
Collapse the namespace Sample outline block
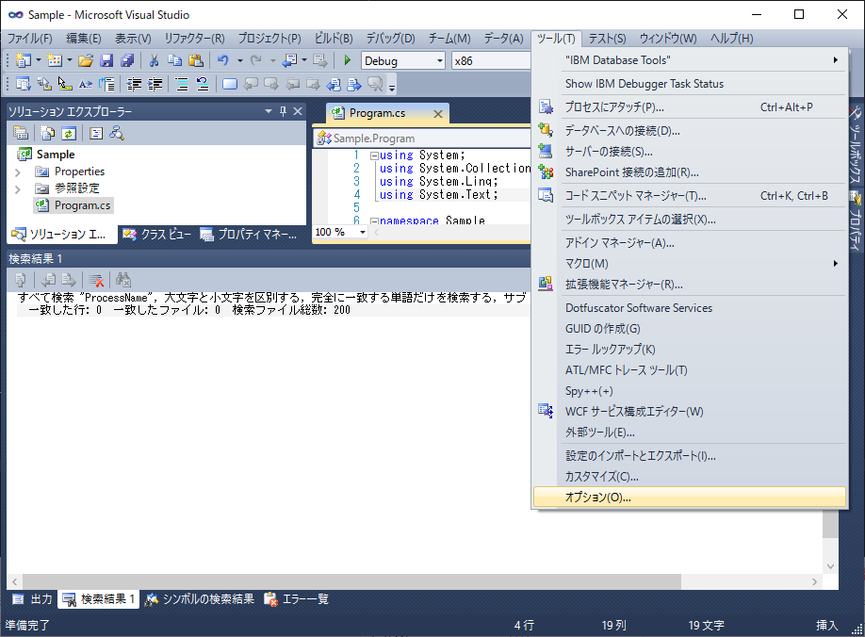click(374, 221)
